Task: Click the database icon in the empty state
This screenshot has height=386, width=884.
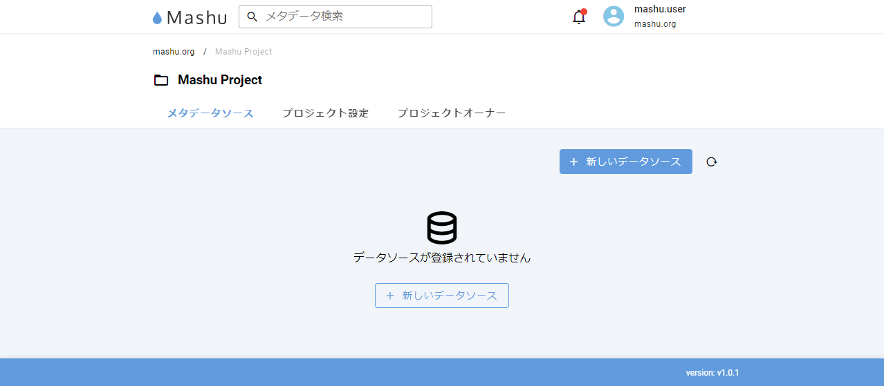Action: click(x=442, y=227)
